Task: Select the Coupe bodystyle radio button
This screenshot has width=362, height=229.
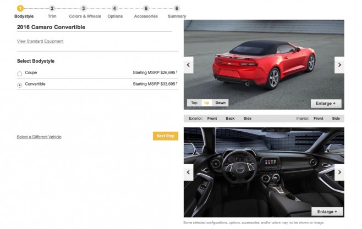Action: click(x=20, y=74)
